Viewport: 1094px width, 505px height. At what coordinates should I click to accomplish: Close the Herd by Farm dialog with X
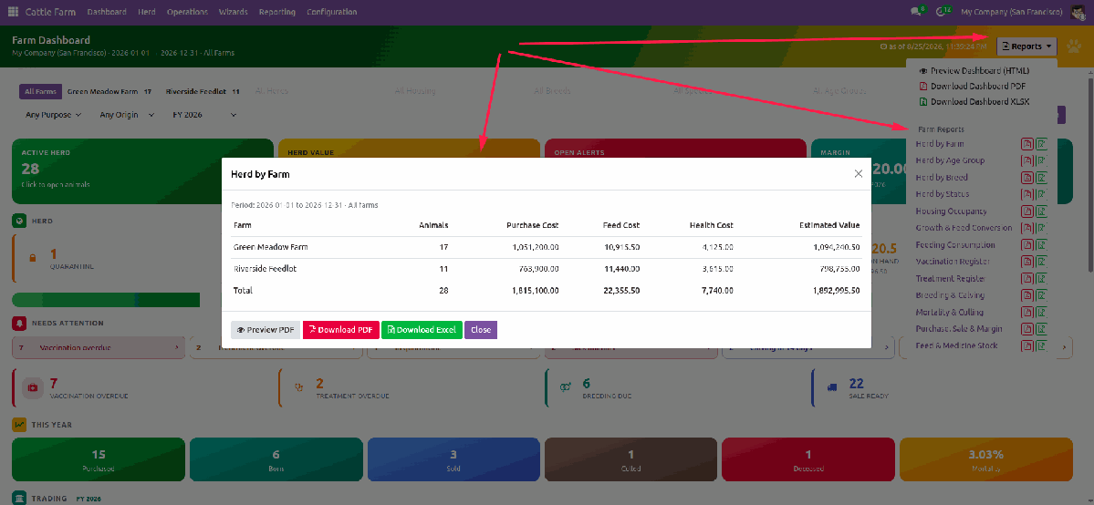click(859, 174)
